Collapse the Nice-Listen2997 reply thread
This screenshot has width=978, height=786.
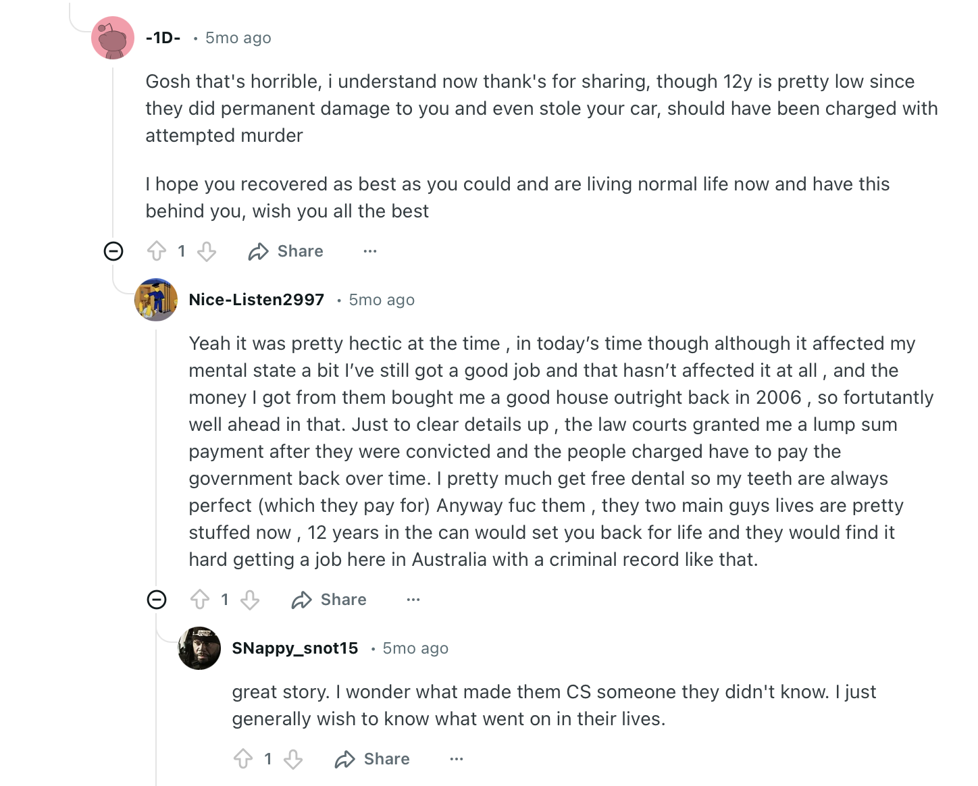(x=157, y=600)
